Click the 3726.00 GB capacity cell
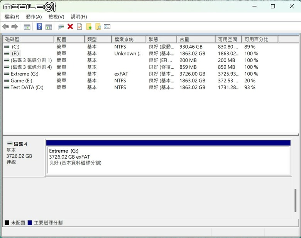 [x=192, y=74]
